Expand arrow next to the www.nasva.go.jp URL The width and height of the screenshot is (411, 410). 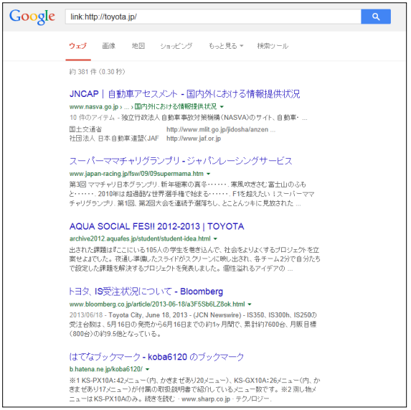coord(222,107)
